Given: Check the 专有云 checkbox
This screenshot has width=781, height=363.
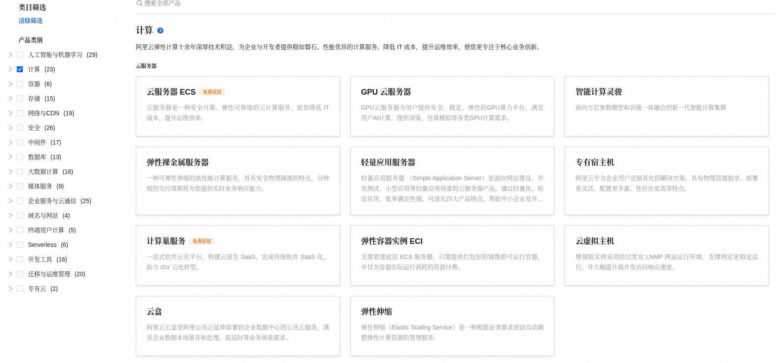Looking at the screenshot, I should [x=20, y=289].
